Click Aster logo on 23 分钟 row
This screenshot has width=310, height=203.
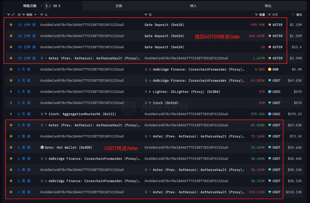tap(46, 58)
